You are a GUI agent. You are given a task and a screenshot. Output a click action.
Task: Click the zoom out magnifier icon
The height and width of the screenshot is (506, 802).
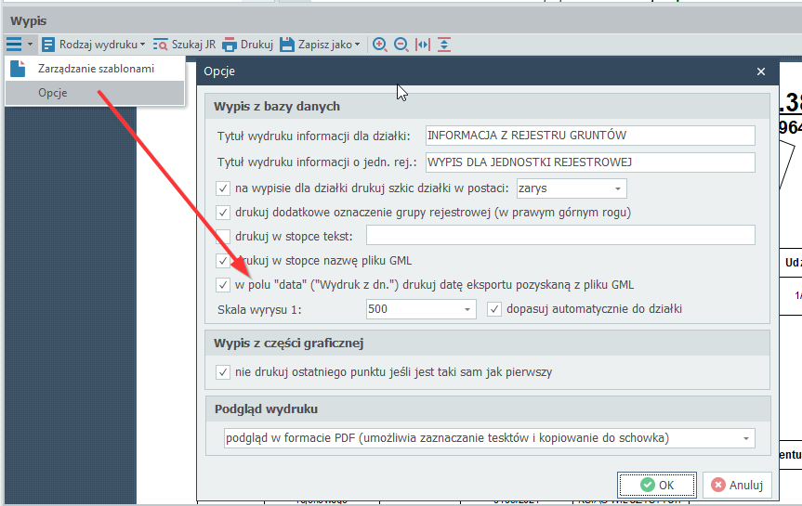401,44
